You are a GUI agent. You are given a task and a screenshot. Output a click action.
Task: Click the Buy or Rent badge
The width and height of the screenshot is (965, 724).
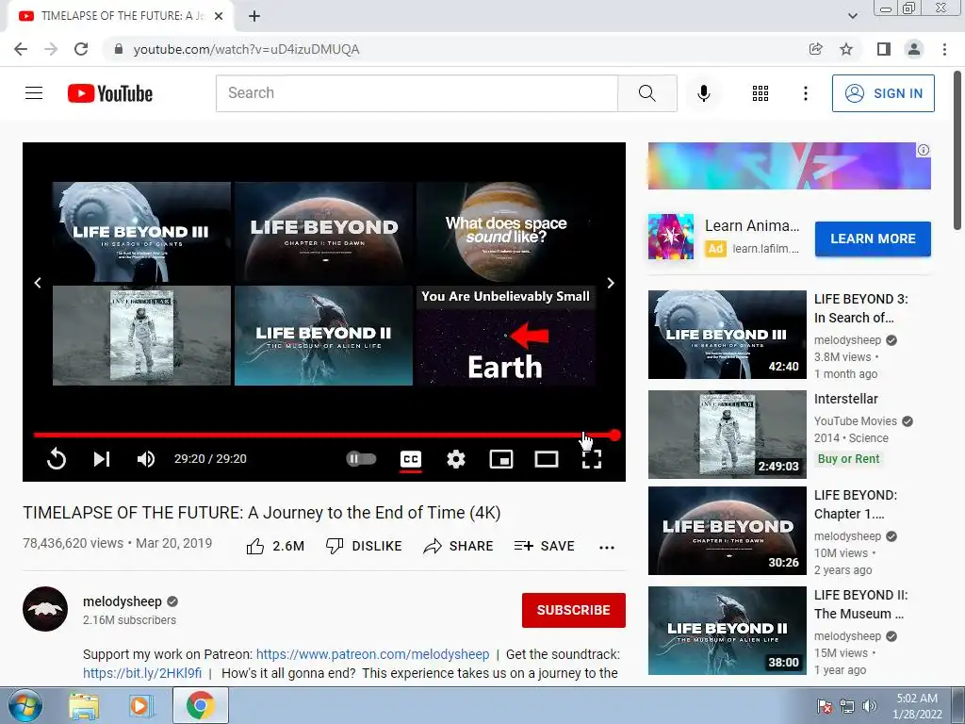(849, 459)
